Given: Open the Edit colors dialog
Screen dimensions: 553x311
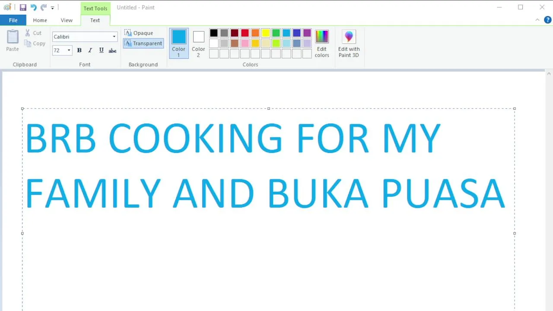Looking at the screenshot, I should point(322,43).
